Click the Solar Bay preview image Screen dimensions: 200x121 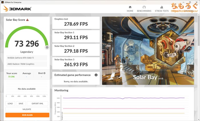(x=148, y=51)
